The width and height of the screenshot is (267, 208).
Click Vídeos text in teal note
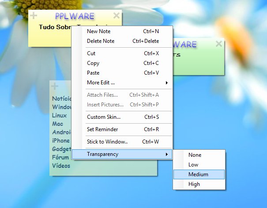click(x=61, y=166)
